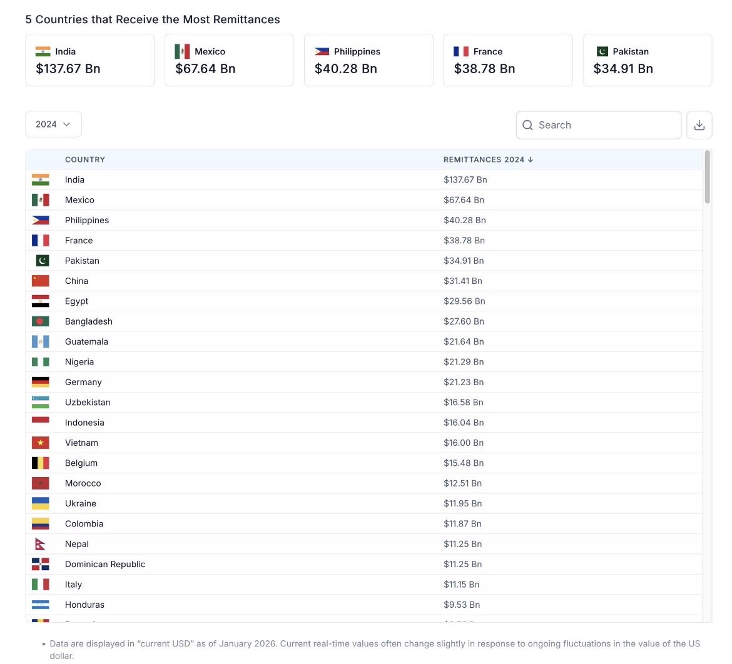
Task: Click the China flag icon
Action: click(x=41, y=281)
